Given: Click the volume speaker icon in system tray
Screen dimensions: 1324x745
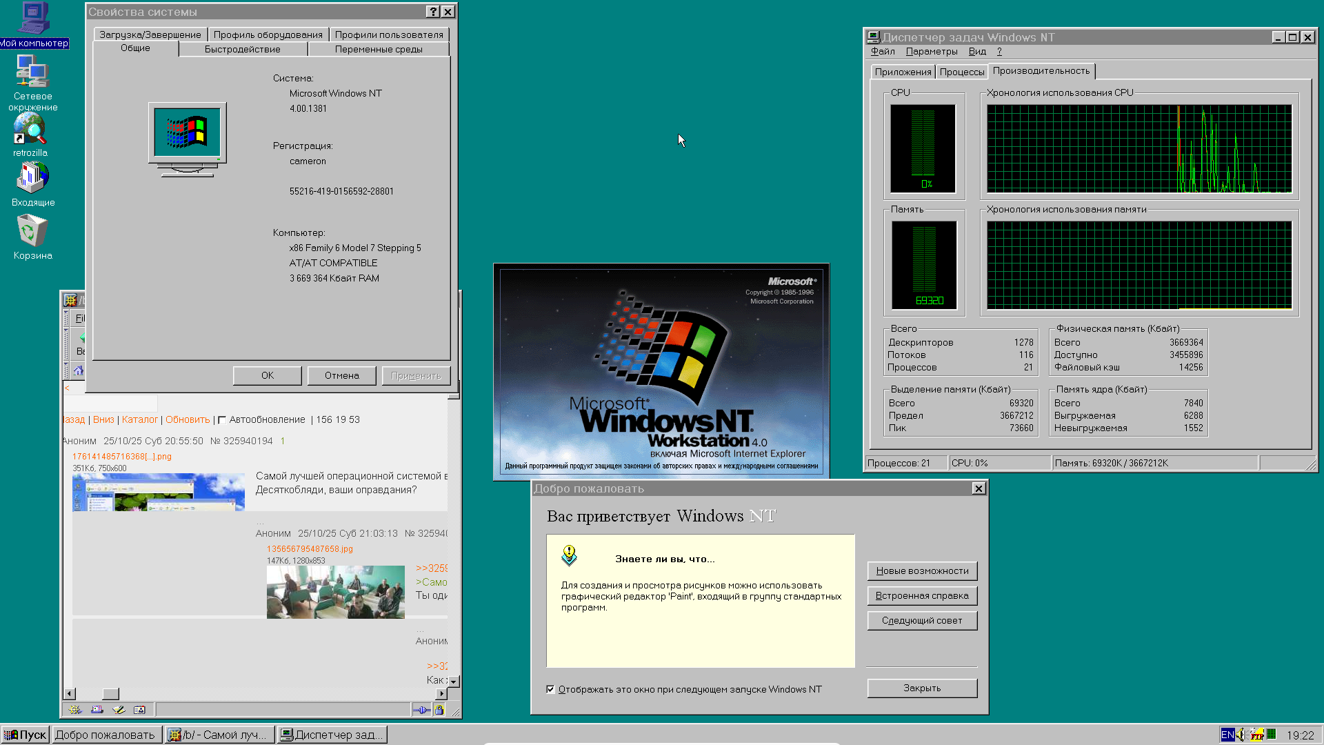Looking at the screenshot, I should [1241, 735].
